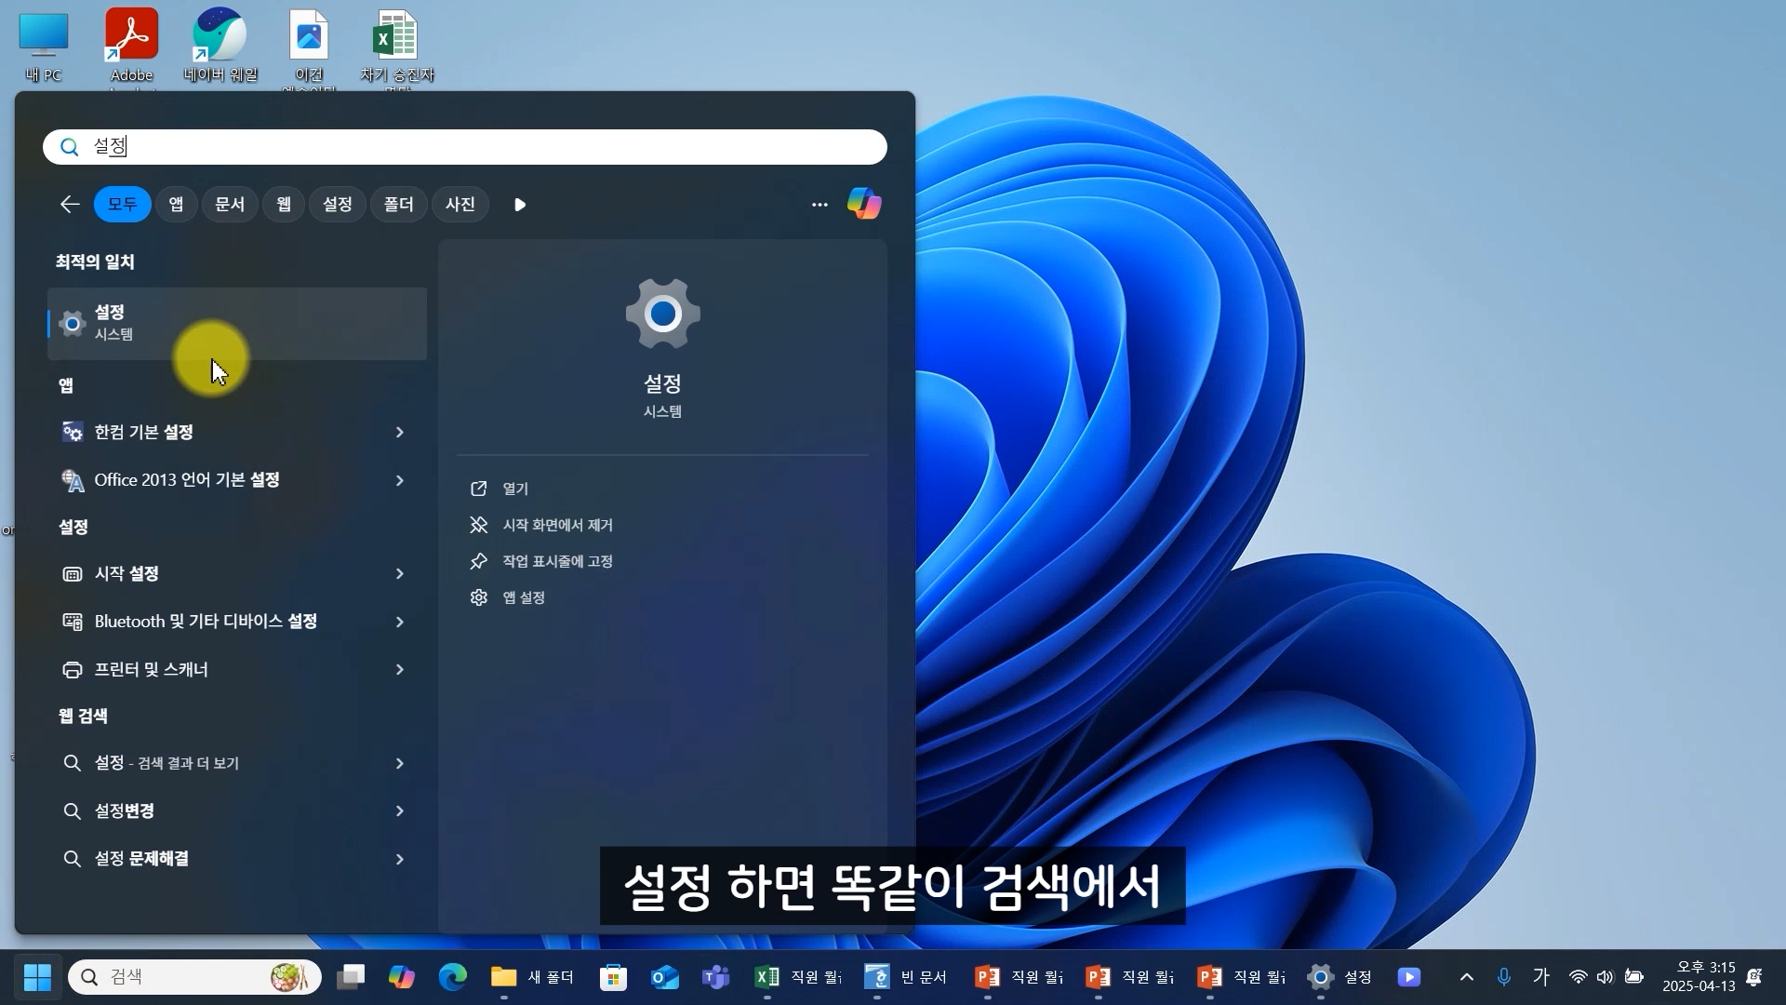Expand Bluetooth 및 기타 디바이스 설정 chevron
The width and height of the screenshot is (1786, 1005).
pos(400,622)
